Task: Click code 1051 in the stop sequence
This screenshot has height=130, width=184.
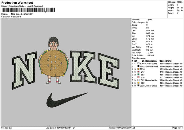Action: click(x=162, y=75)
